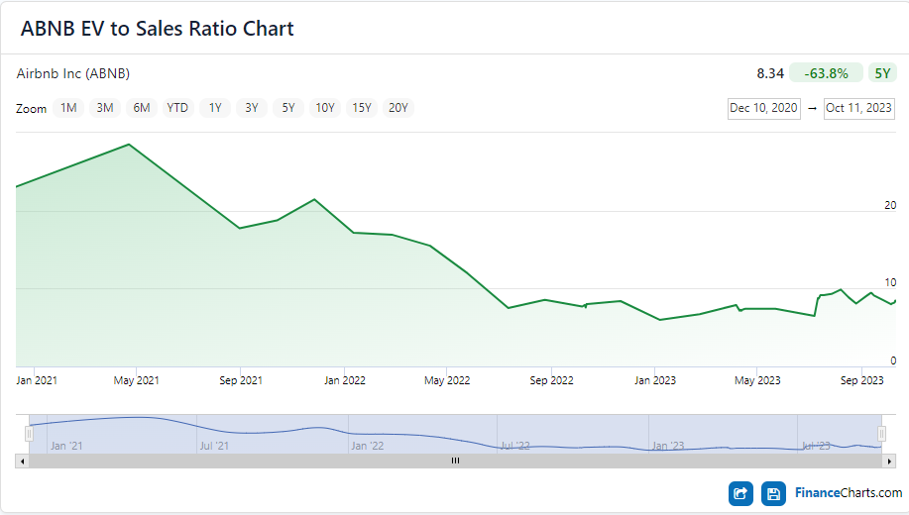This screenshot has width=909, height=515.
Task: Switch zoom to 10Y
Action: point(325,108)
